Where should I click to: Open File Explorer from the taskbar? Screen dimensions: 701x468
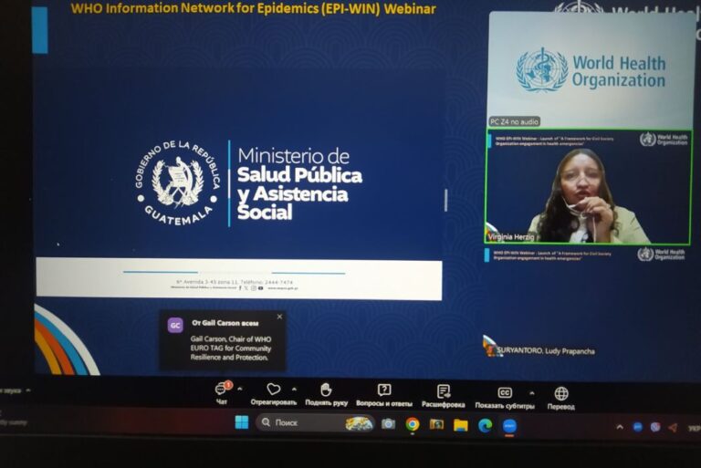click(461, 424)
